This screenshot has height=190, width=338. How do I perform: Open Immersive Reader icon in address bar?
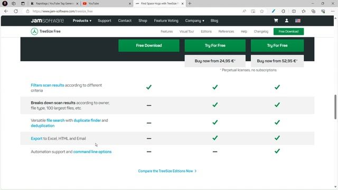pos(253,11)
